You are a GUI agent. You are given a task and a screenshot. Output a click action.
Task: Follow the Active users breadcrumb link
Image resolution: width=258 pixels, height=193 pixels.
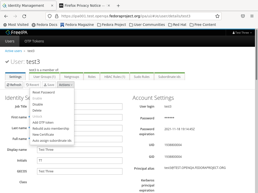13,51
